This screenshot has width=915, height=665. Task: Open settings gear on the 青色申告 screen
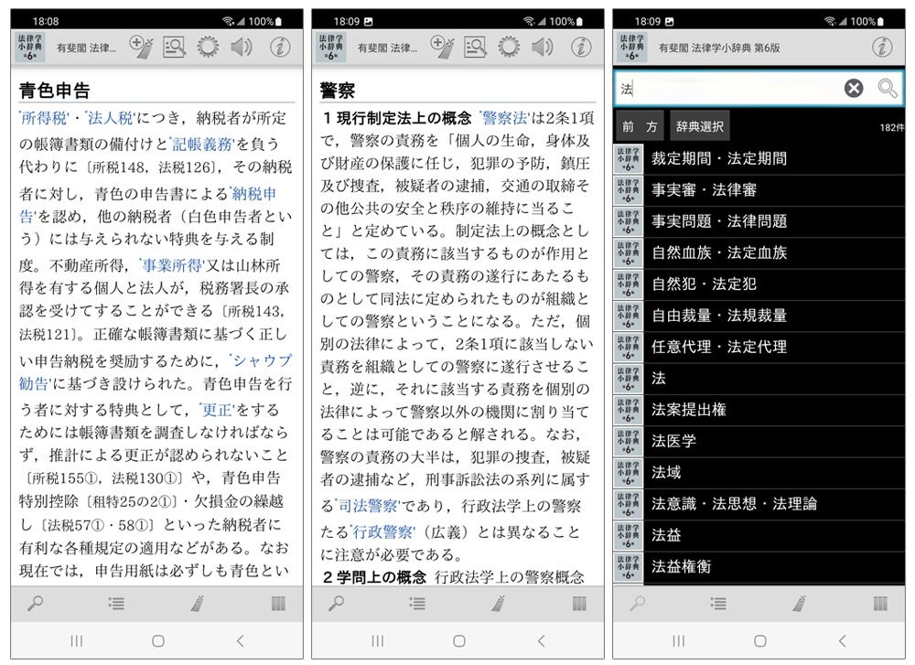tap(208, 46)
